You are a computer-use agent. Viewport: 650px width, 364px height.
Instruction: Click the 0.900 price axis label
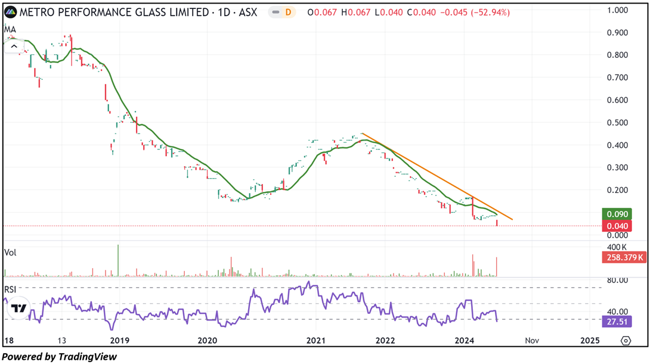click(x=617, y=32)
